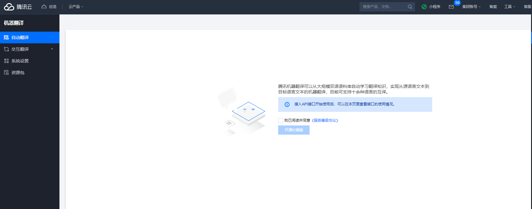The width and height of the screenshot is (532, 209).
Task: Open the 云产品 dropdown menu
Action: click(x=76, y=7)
